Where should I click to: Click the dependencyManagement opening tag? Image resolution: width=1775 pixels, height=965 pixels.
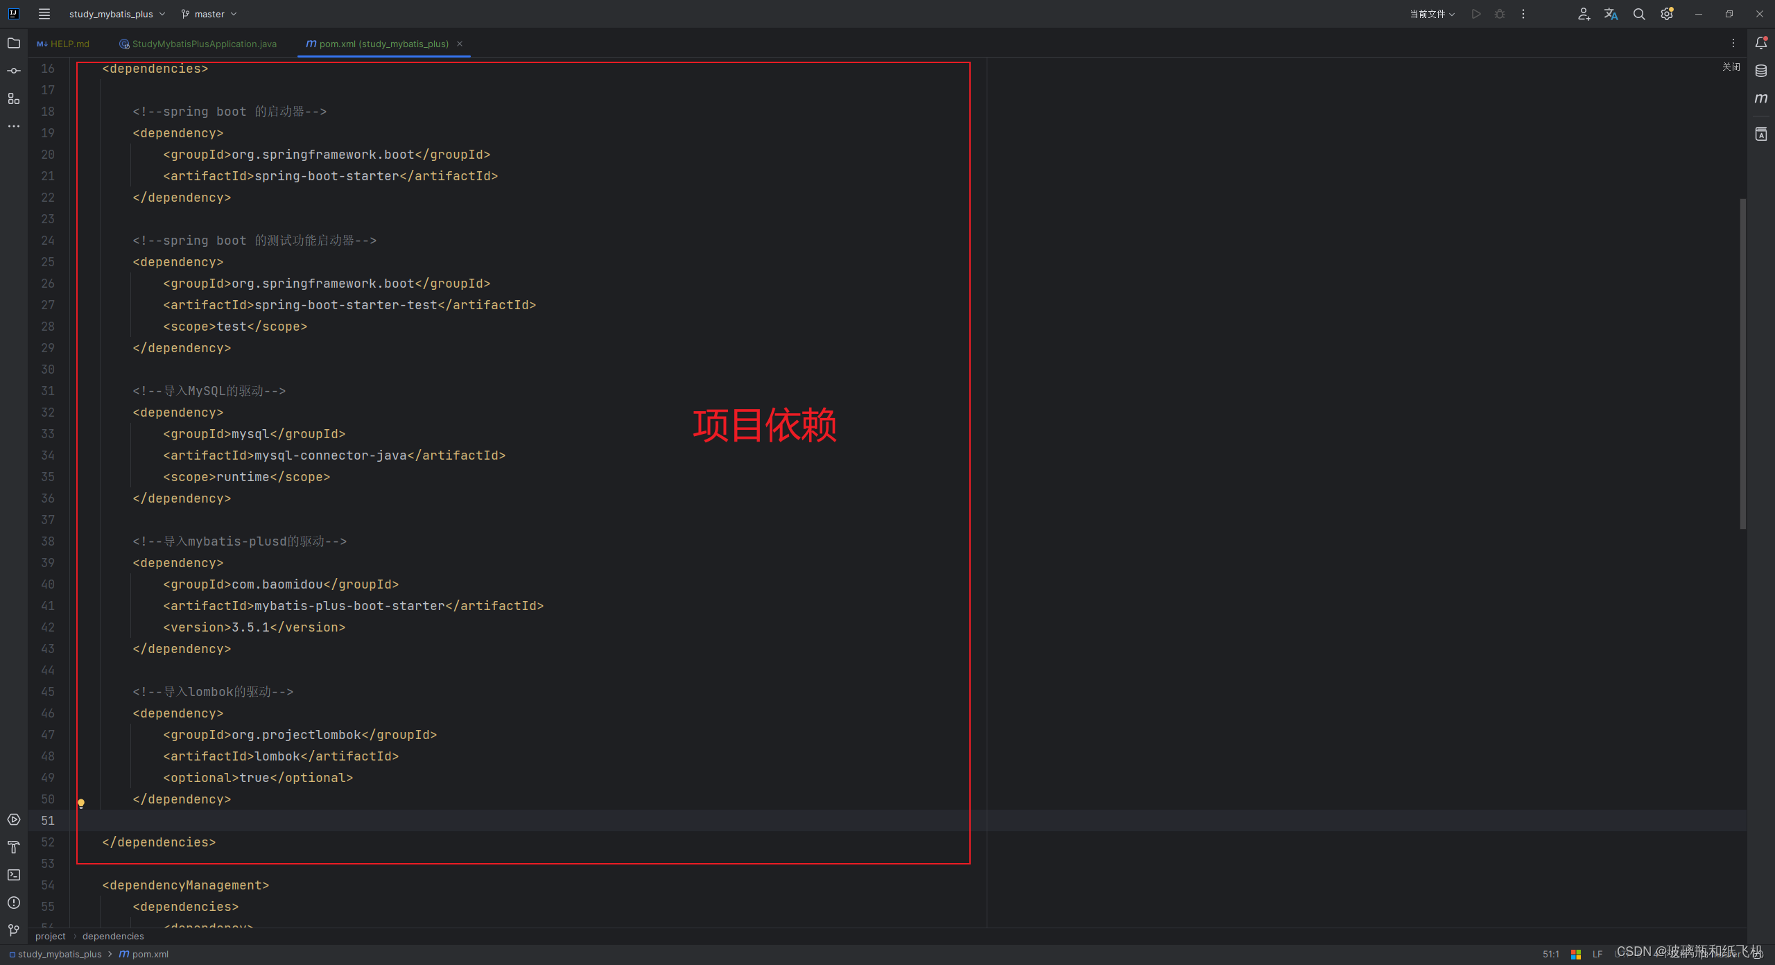click(x=185, y=885)
